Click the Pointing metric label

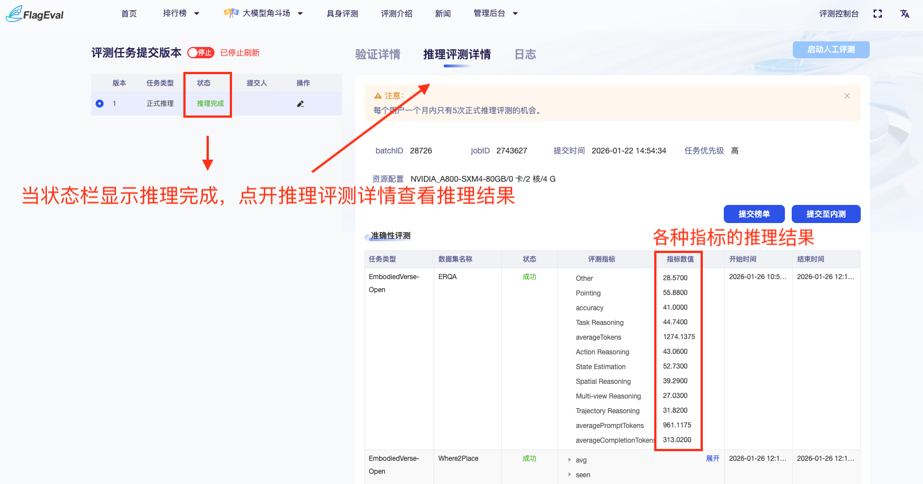[588, 293]
